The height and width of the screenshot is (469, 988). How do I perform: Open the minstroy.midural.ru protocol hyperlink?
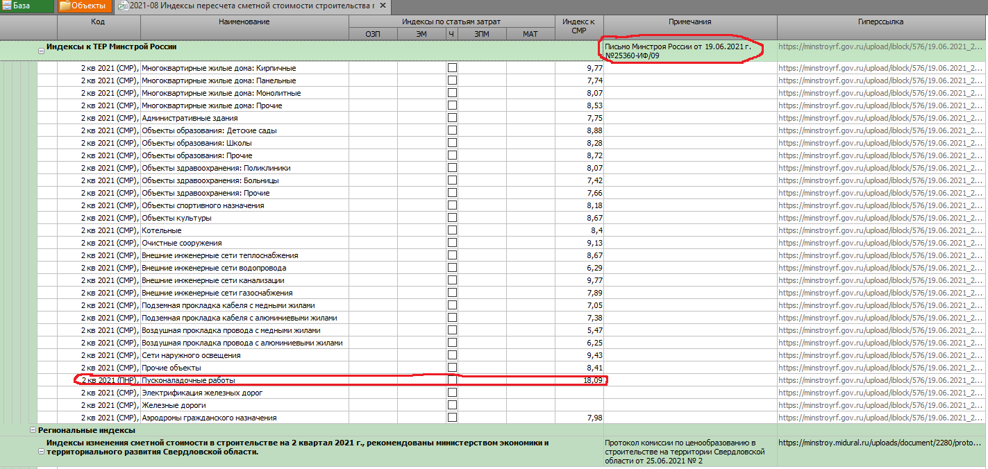point(880,442)
